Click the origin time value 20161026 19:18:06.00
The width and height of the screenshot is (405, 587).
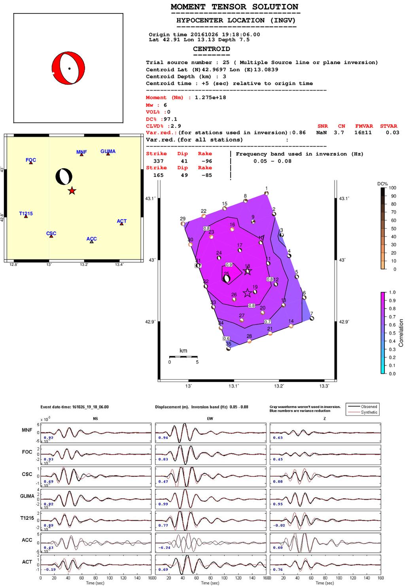click(x=225, y=35)
